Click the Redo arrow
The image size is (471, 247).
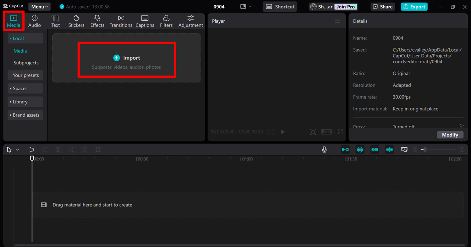[x=45, y=149]
